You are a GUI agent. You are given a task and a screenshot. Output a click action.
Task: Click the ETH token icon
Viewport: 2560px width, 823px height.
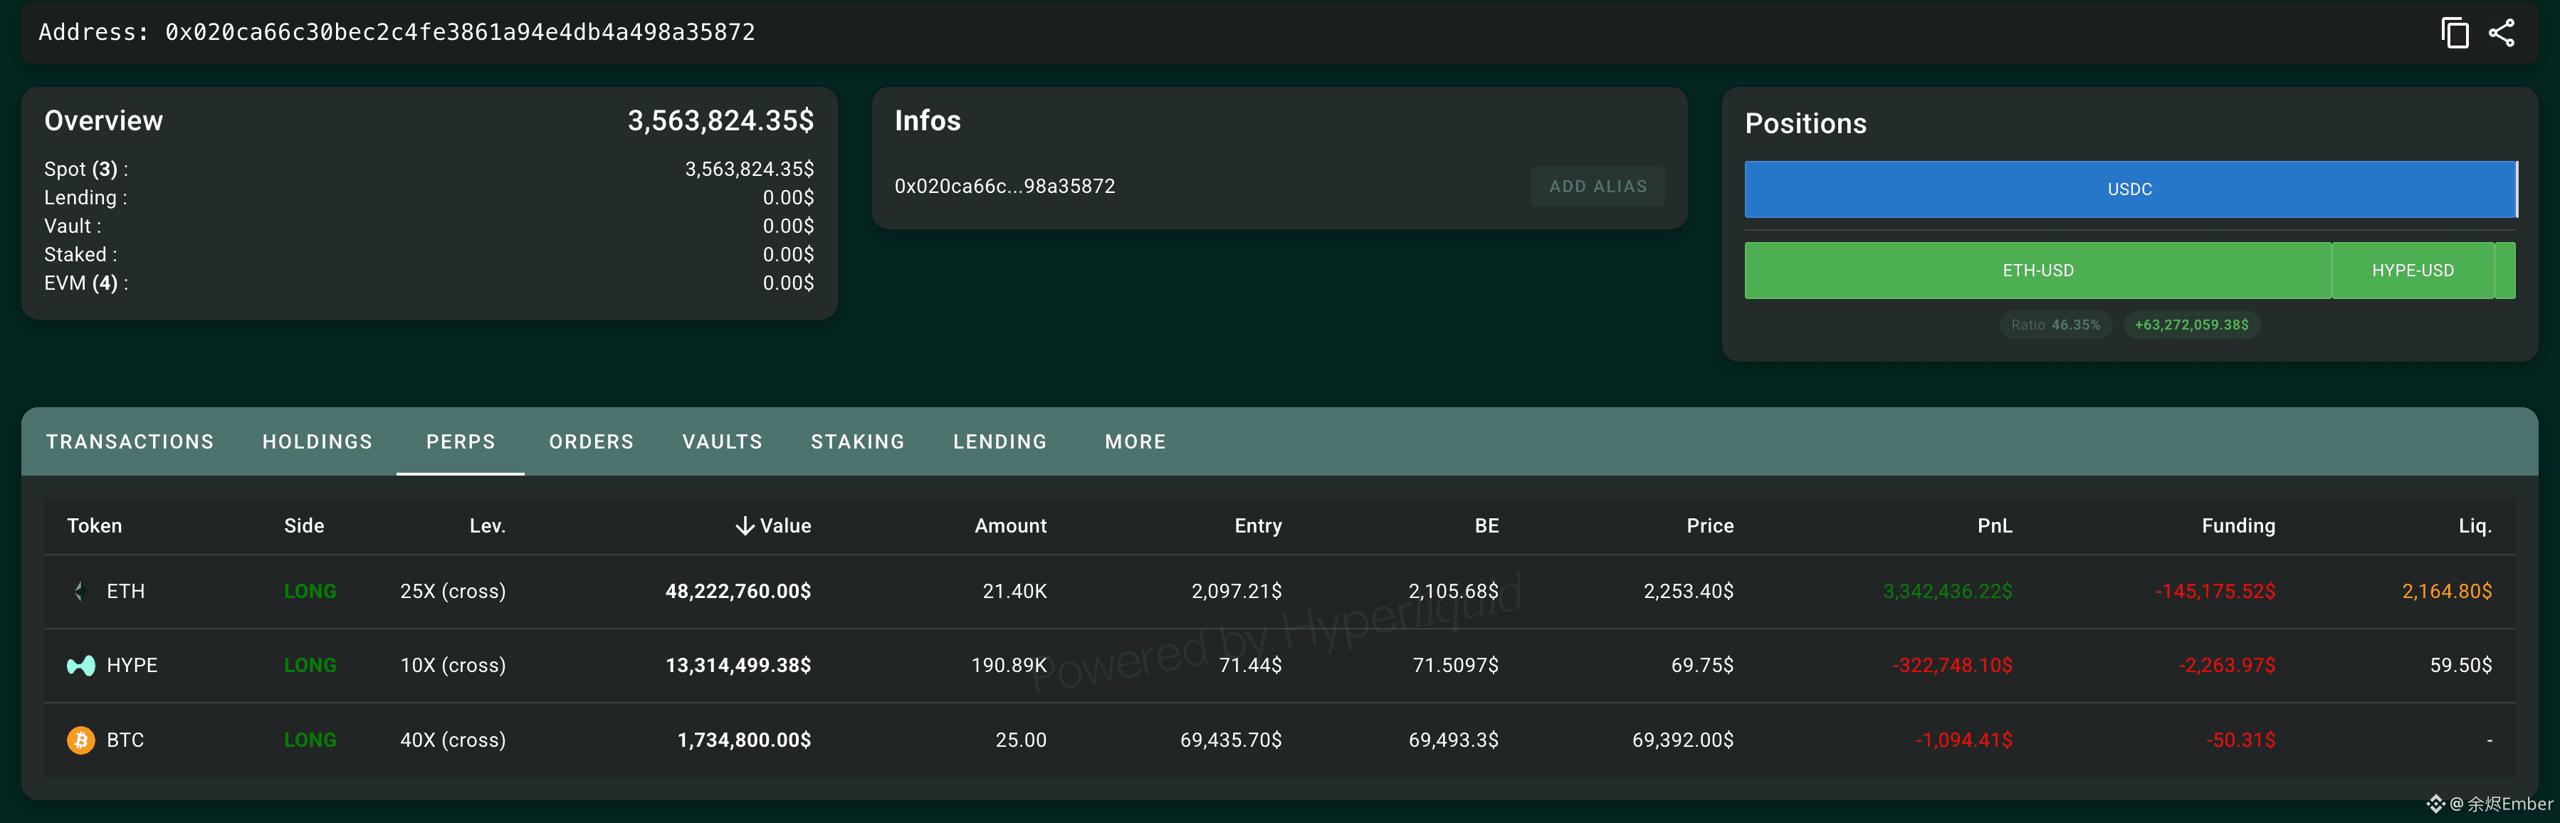pos(80,592)
